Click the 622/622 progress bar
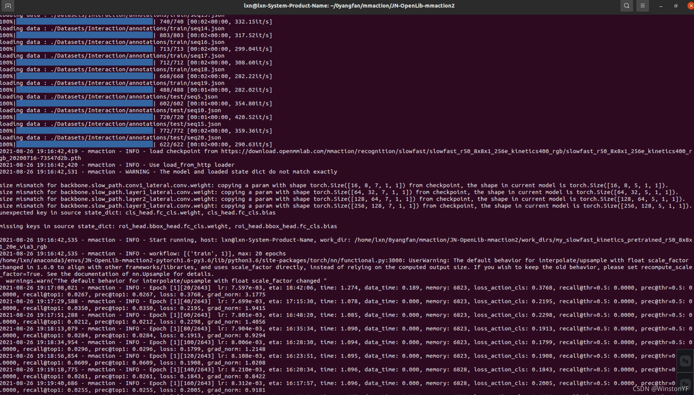 coord(85,145)
